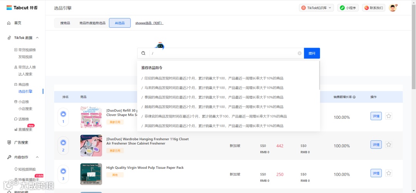Click the 居家日用 tag on the Wardrobe Freshener
Image resolution: width=416 pixels, height=193 pixels.
(x=115, y=151)
